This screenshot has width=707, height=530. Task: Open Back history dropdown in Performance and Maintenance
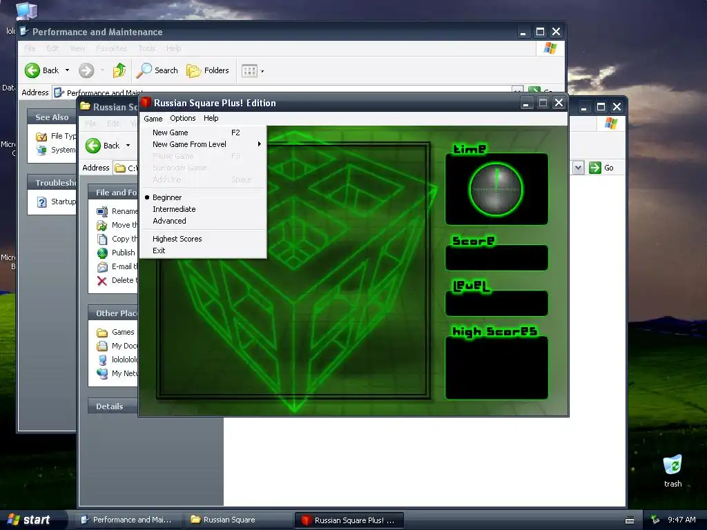pyautogui.click(x=67, y=70)
